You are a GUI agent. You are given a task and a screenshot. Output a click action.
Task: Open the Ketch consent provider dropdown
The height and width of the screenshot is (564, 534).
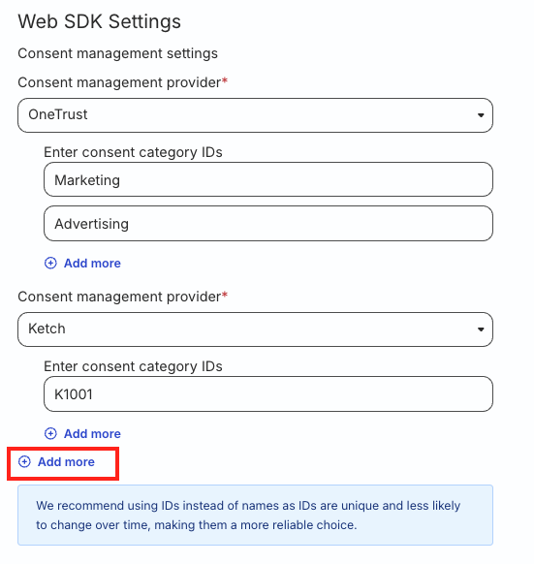[x=255, y=329]
